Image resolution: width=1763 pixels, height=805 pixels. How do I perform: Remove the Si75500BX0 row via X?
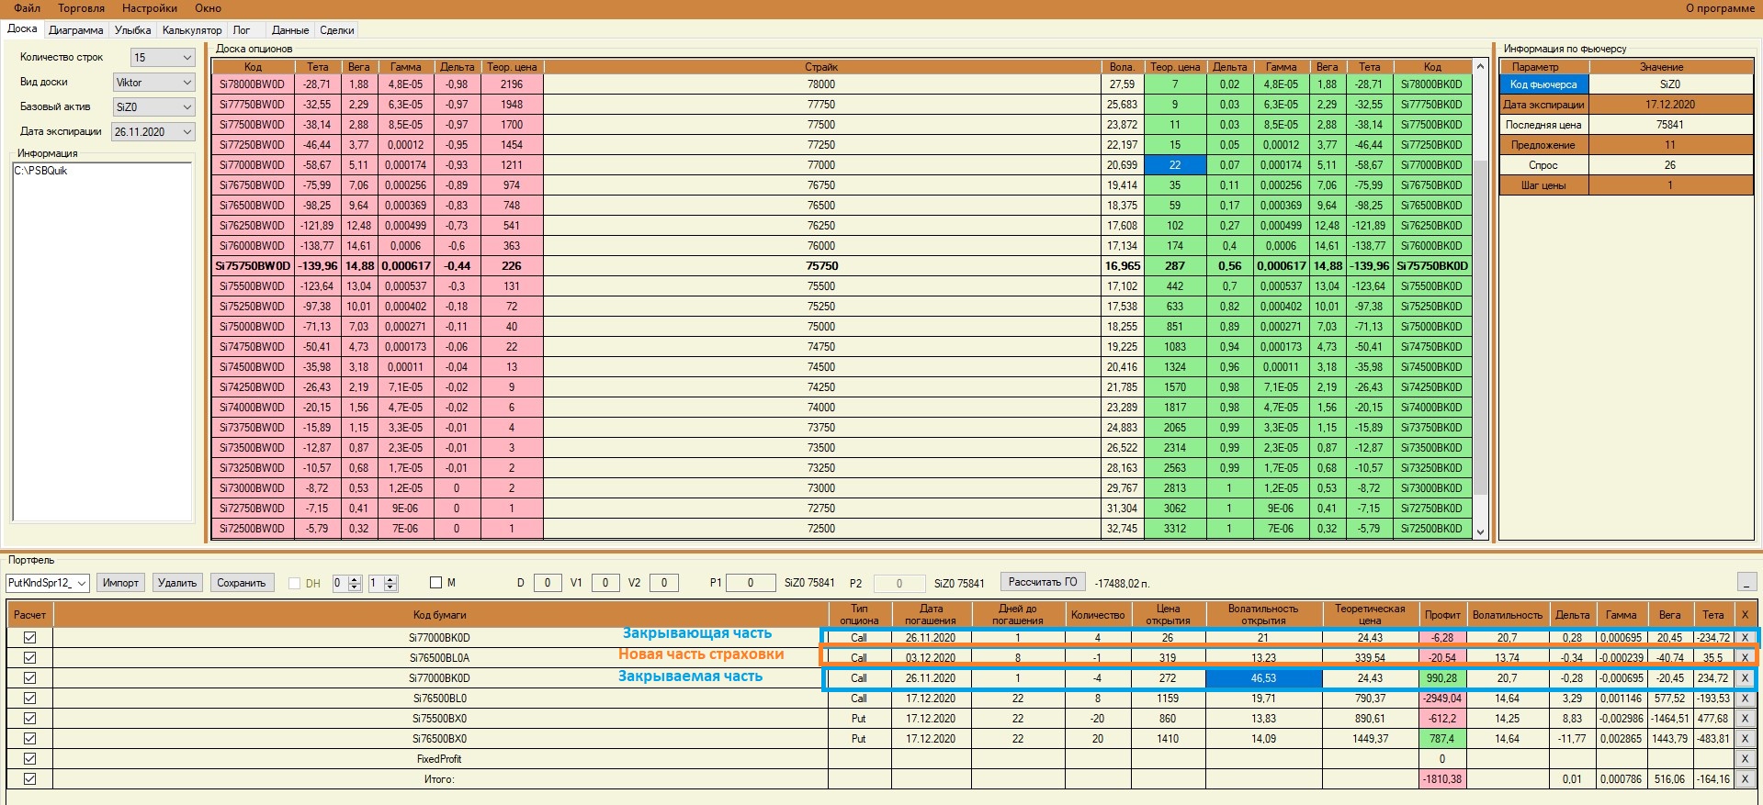[x=1745, y=718]
